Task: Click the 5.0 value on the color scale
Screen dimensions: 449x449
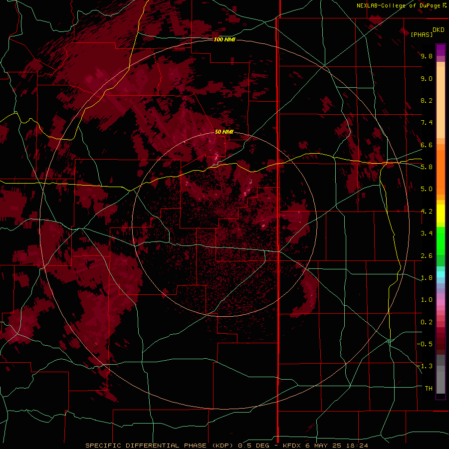Action: point(427,189)
